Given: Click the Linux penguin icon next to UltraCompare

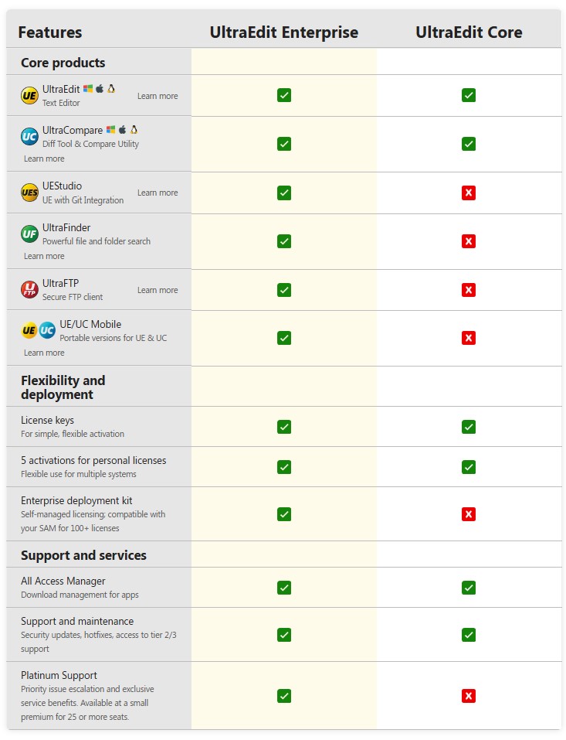Looking at the screenshot, I should coord(134,129).
